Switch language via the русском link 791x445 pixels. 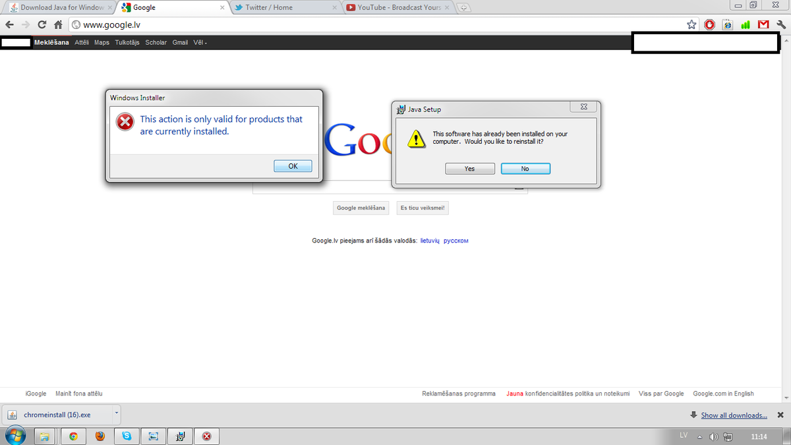click(x=455, y=241)
